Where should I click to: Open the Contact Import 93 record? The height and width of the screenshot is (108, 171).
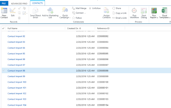pyautogui.click(x=16, y=42)
